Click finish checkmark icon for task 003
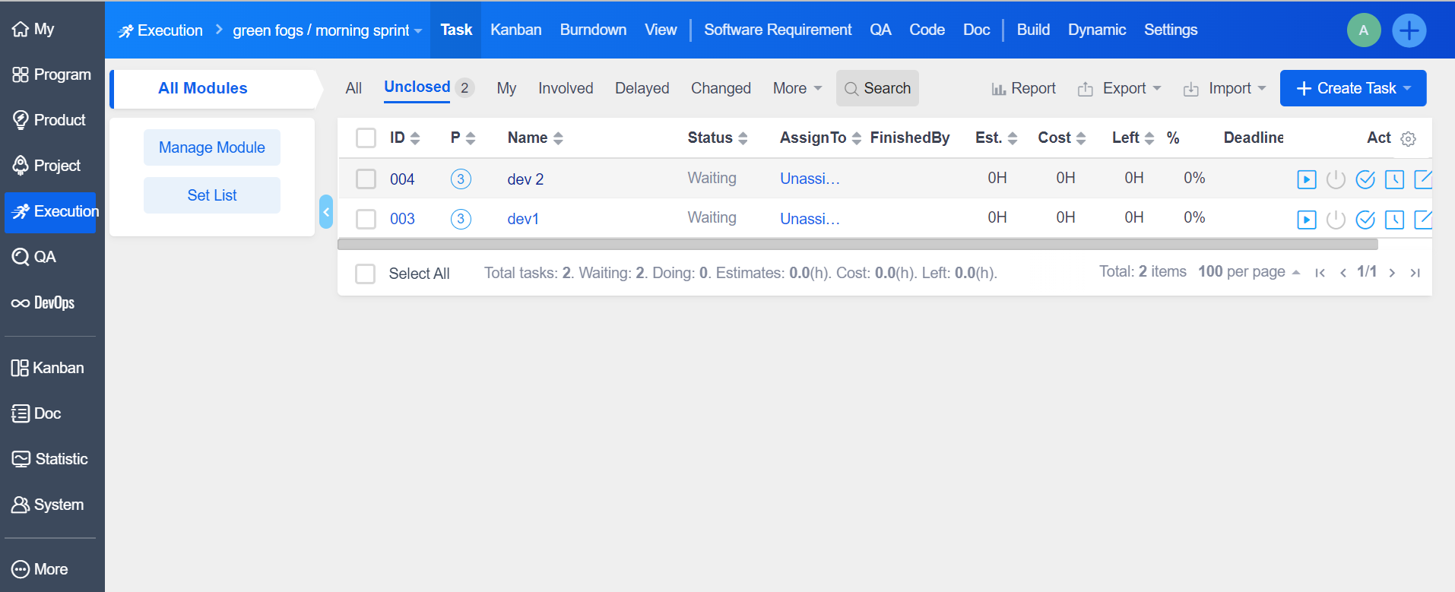The height and width of the screenshot is (592, 1455). (x=1365, y=220)
